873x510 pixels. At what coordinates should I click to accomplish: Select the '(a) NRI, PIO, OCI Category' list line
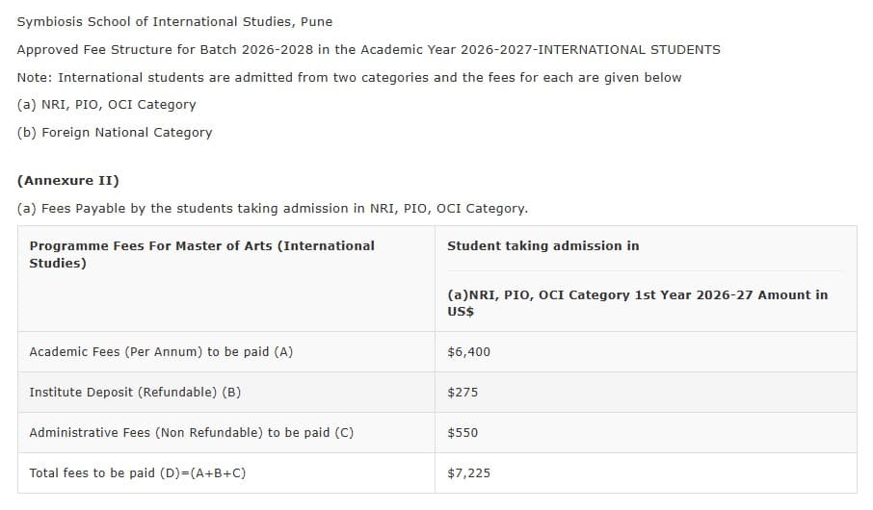coord(106,104)
